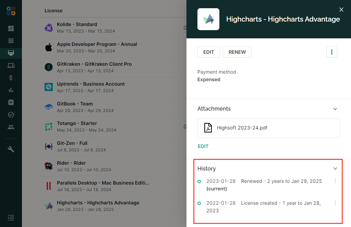
Task: Select the Rider - Rider row
Action: pos(113,166)
